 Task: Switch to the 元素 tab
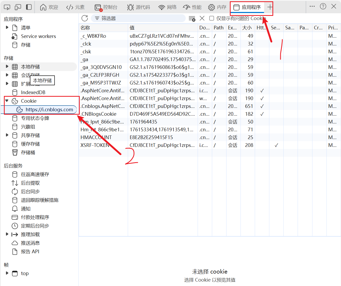[75, 7]
